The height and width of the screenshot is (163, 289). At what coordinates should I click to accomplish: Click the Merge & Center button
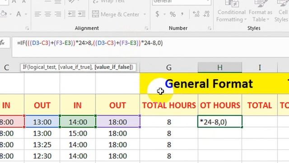tap(116, 14)
